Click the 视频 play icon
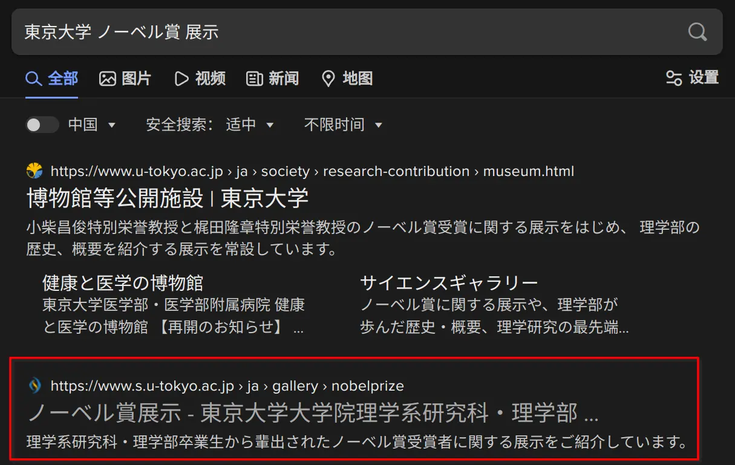 point(181,79)
